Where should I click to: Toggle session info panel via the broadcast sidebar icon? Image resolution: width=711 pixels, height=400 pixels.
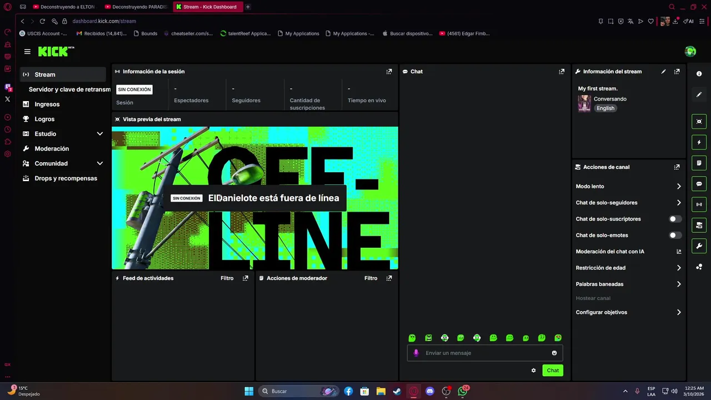(x=699, y=204)
